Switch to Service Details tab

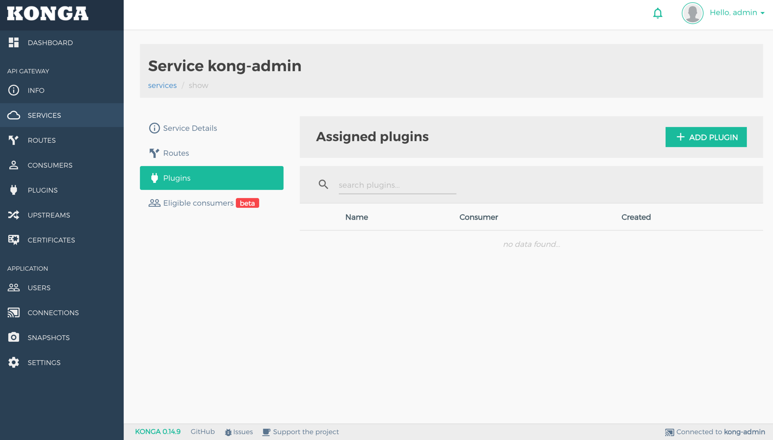tap(211, 128)
